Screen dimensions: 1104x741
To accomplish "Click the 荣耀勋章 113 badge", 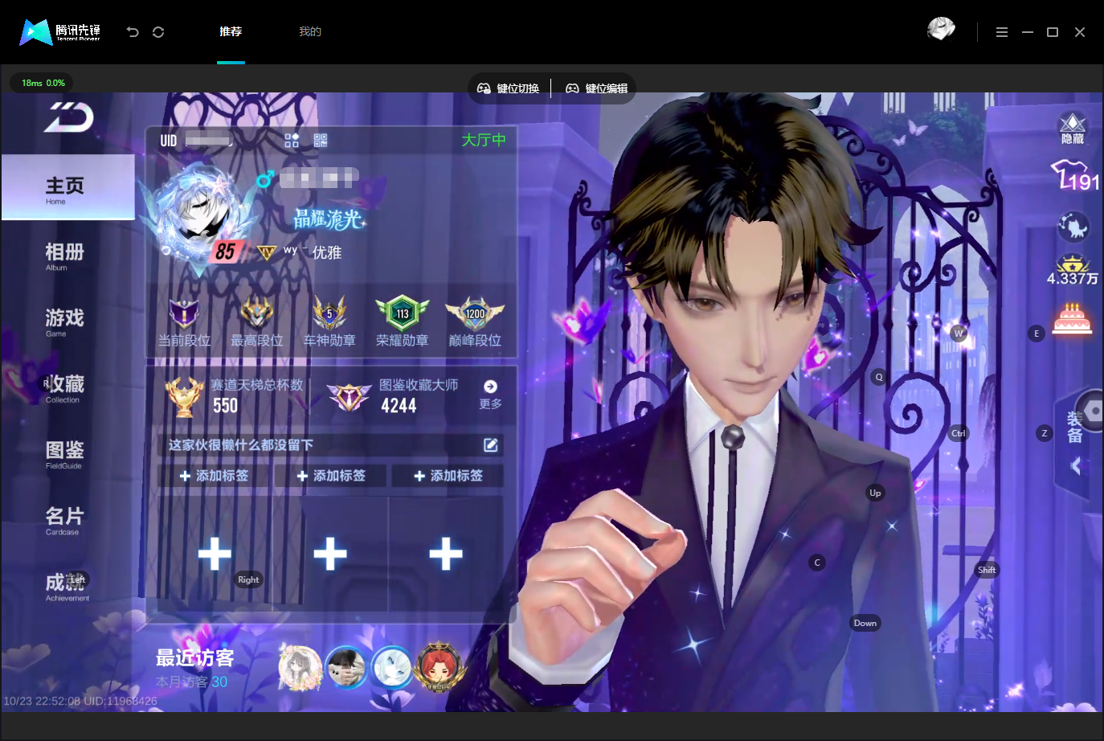I will [402, 312].
